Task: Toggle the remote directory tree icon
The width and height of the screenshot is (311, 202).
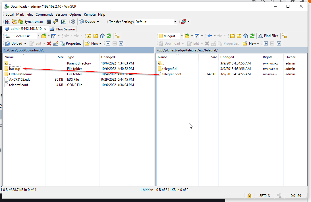Action: click(x=284, y=36)
